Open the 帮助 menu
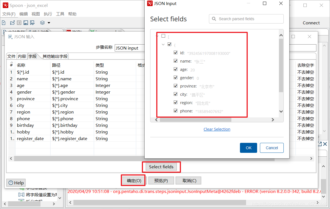The height and width of the screenshot is (209, 330). tap(72, 14)
